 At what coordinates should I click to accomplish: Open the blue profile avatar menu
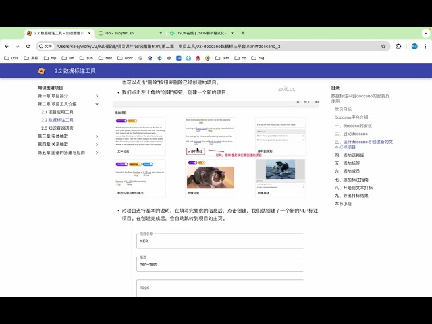coord(414,47)
